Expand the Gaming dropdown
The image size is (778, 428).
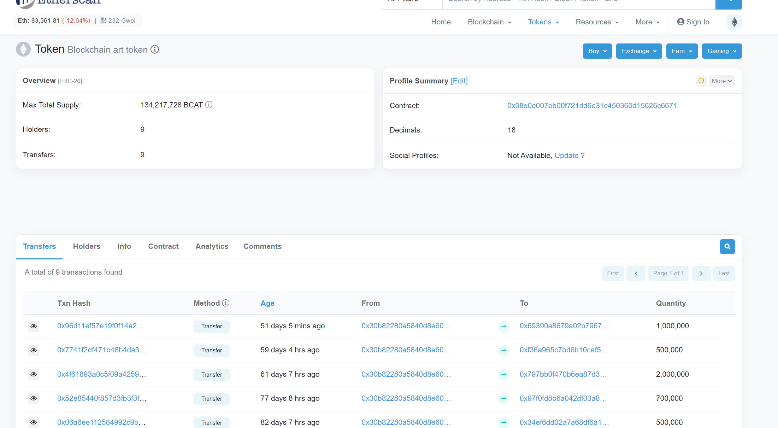tap(721, 51)
